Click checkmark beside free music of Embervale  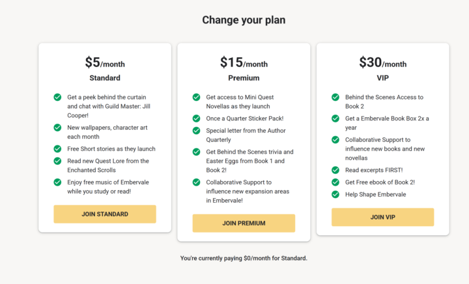[x=58, y=182]
